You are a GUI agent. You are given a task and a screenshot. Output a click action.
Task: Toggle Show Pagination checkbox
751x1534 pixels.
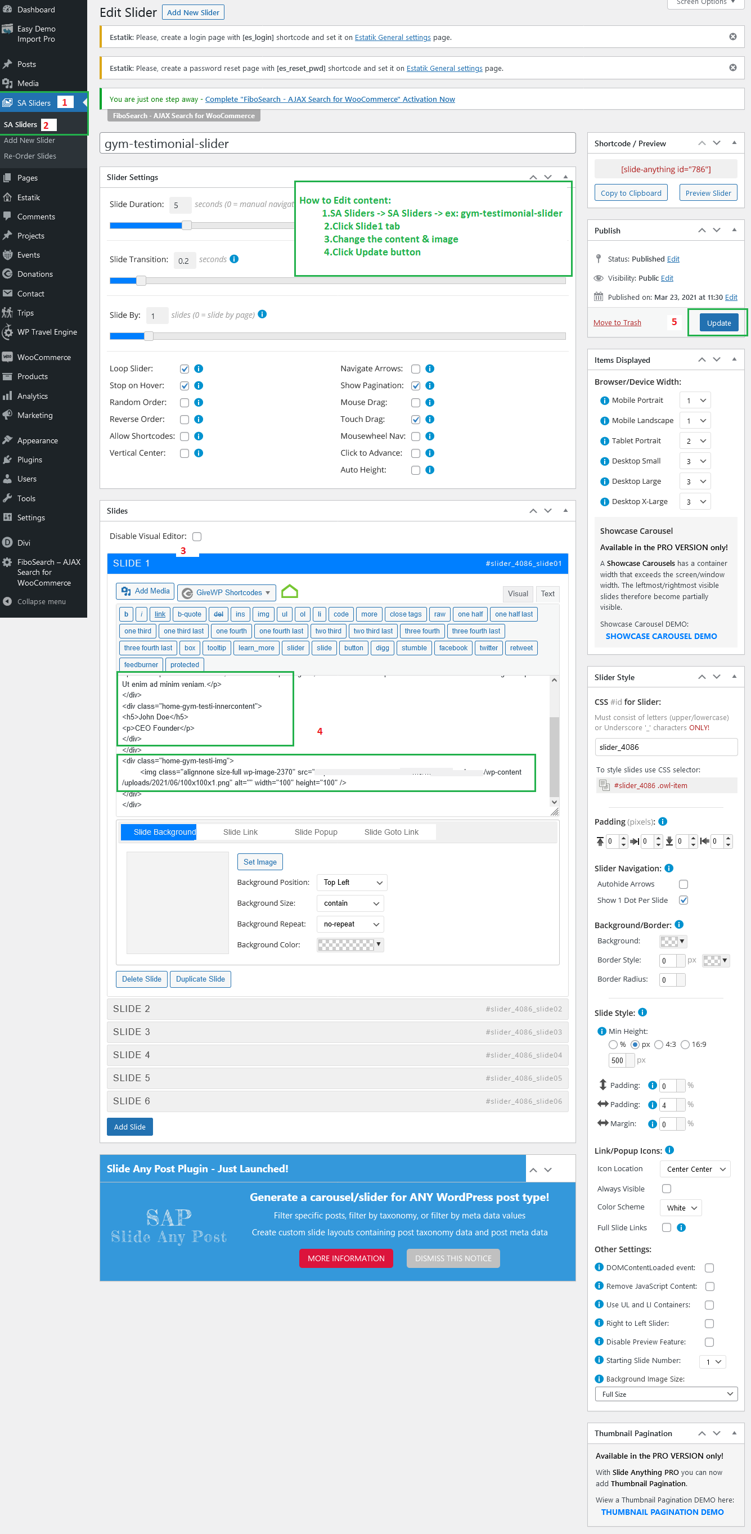click(416, 386)
